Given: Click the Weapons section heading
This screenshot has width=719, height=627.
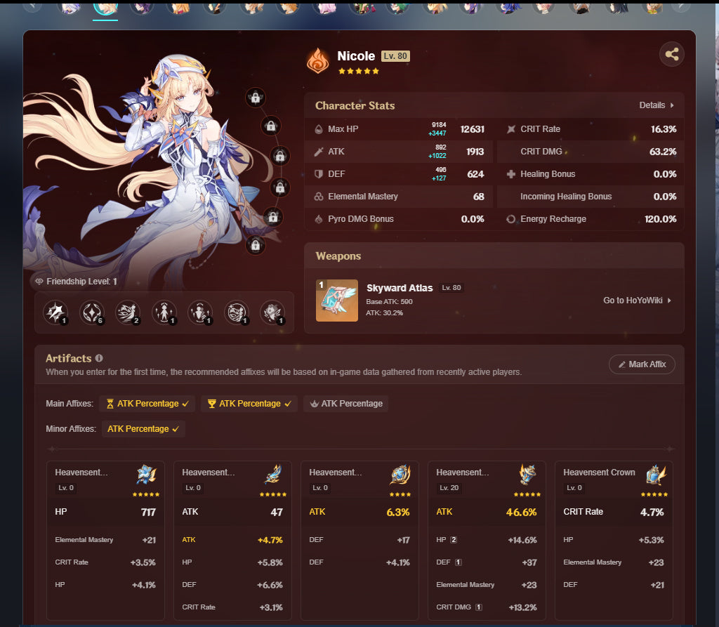Looking at the screenshot, I should click(x=338, y=256).
